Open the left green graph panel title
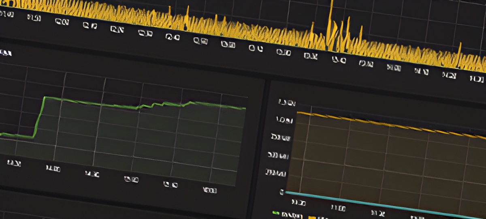486x219 pixels. [x=6, y=52]
